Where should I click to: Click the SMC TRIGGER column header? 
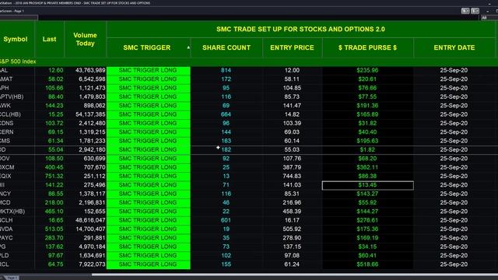click(147, 47)
